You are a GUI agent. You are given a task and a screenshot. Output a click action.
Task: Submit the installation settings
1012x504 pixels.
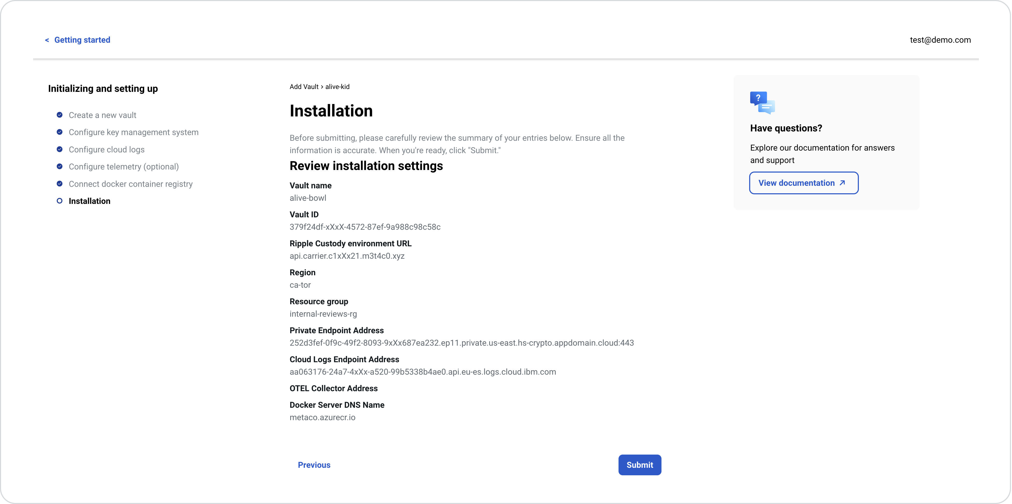tap(639, 465)
